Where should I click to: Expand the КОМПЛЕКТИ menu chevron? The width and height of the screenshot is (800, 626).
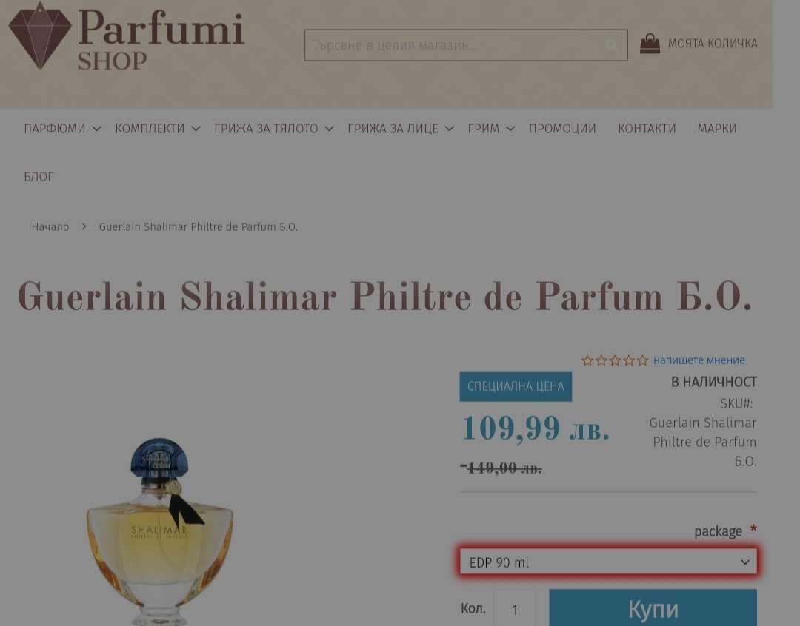(196, 129)
